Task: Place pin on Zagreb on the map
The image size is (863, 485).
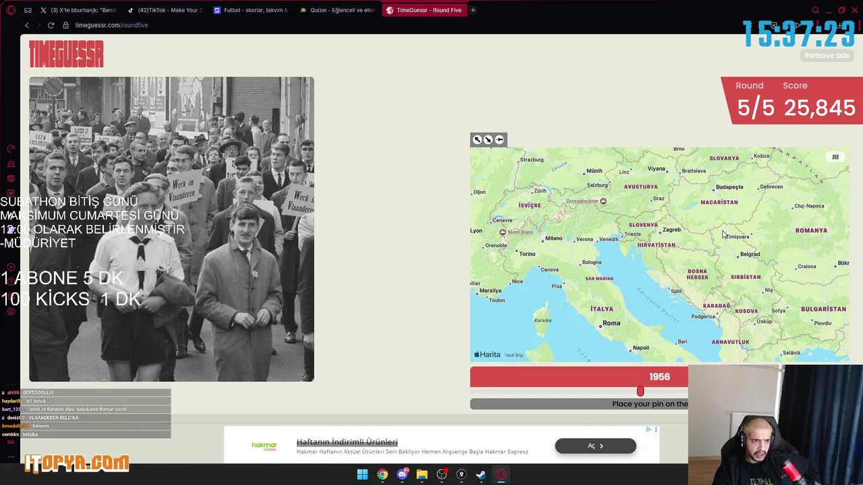Action: pos(672,230)
